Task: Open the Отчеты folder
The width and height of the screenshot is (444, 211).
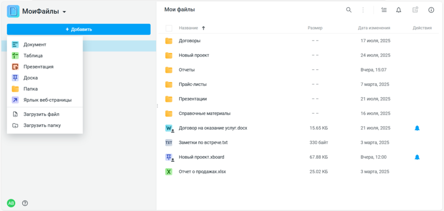Action: [x=187, y=70]
